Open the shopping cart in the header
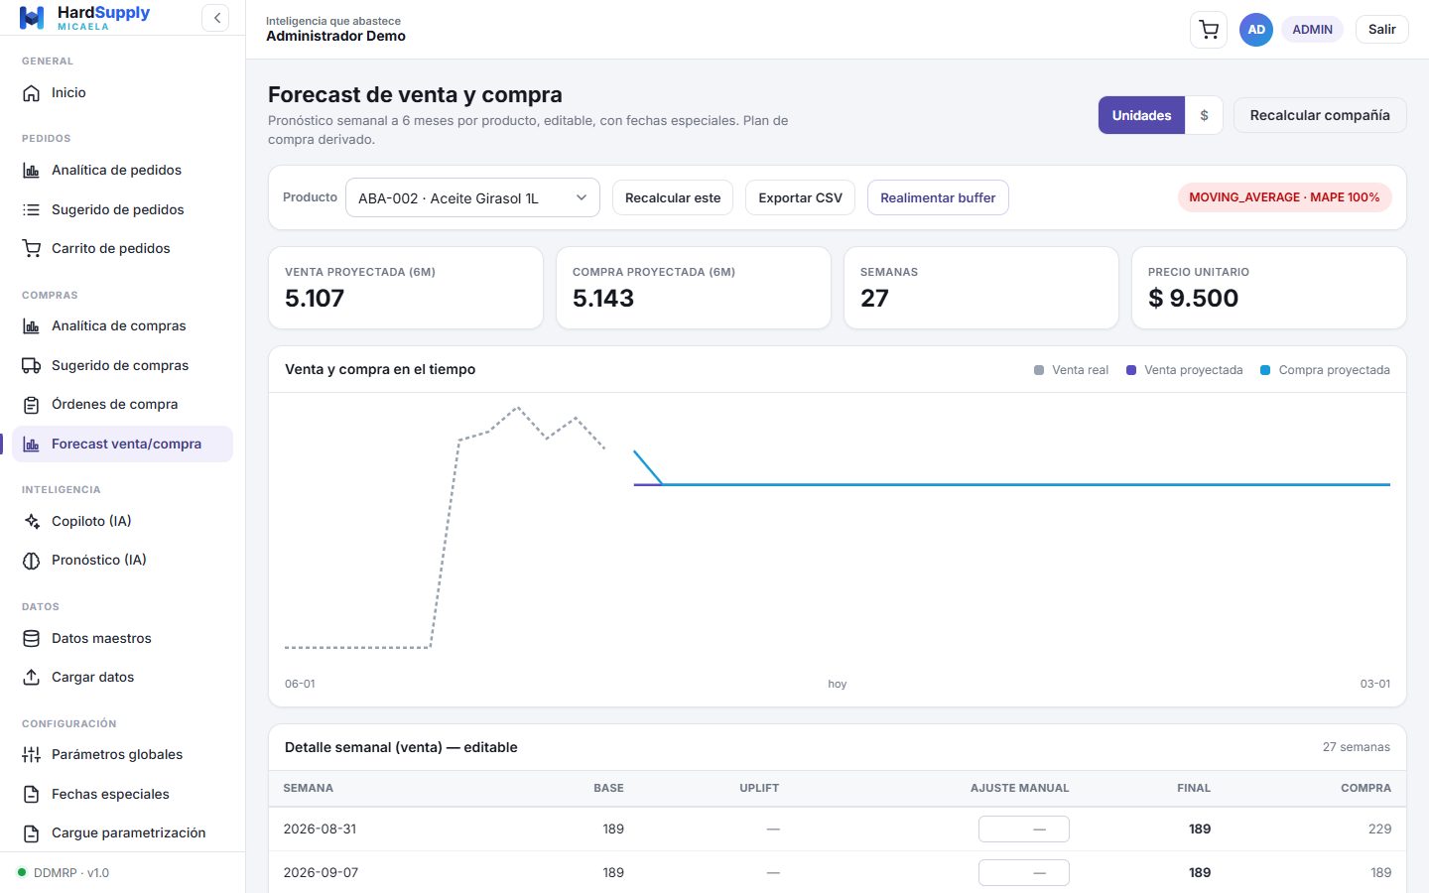This screenshot has height=893, width=1429. point(1209,30)
